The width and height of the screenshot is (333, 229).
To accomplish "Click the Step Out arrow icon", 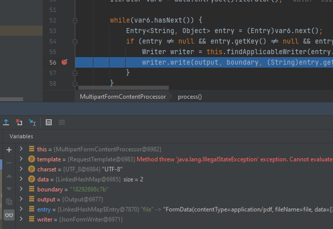I will (x=6, y=122).
